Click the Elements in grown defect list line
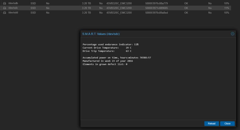 [105, 64]
